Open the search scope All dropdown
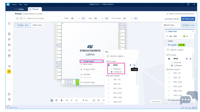Screen dimensions: 200x112 pyautogui.click(x=22, y=18)
